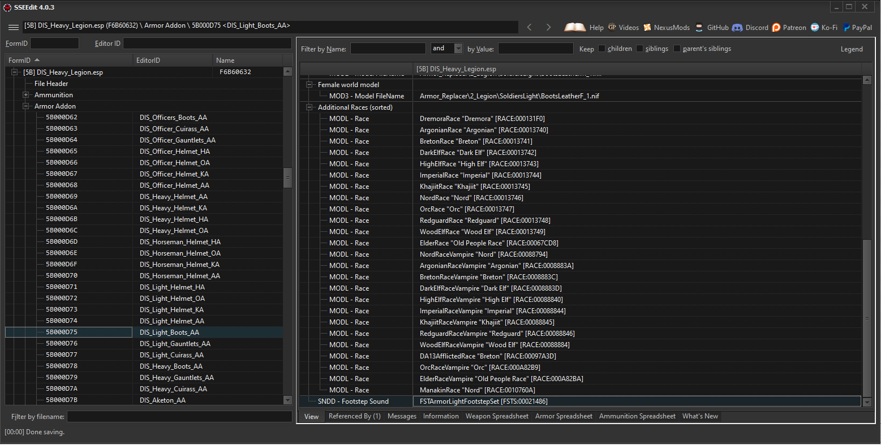Open the Videos link icon
Screen dimensions: 881x445
612,27
